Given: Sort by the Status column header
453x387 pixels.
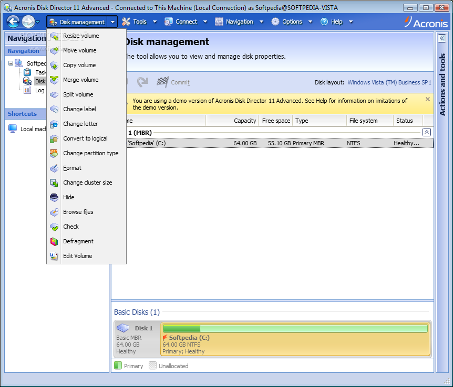Looking at the screenshot, I should [408, 121].
